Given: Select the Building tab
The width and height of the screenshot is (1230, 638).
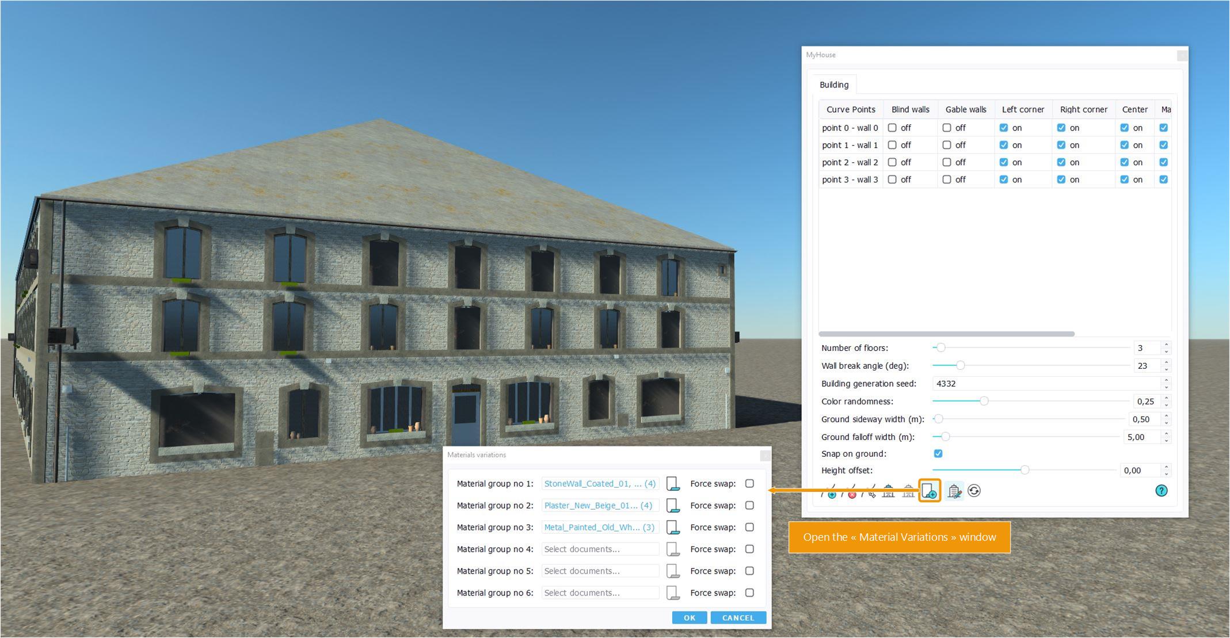Looking at the screenshot, I should click(x=833, y=85).
